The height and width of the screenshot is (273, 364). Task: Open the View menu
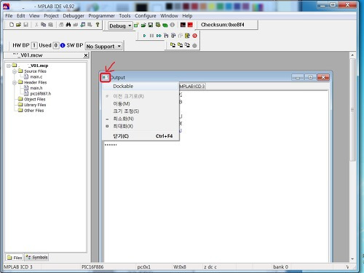(x=34, y=16)
